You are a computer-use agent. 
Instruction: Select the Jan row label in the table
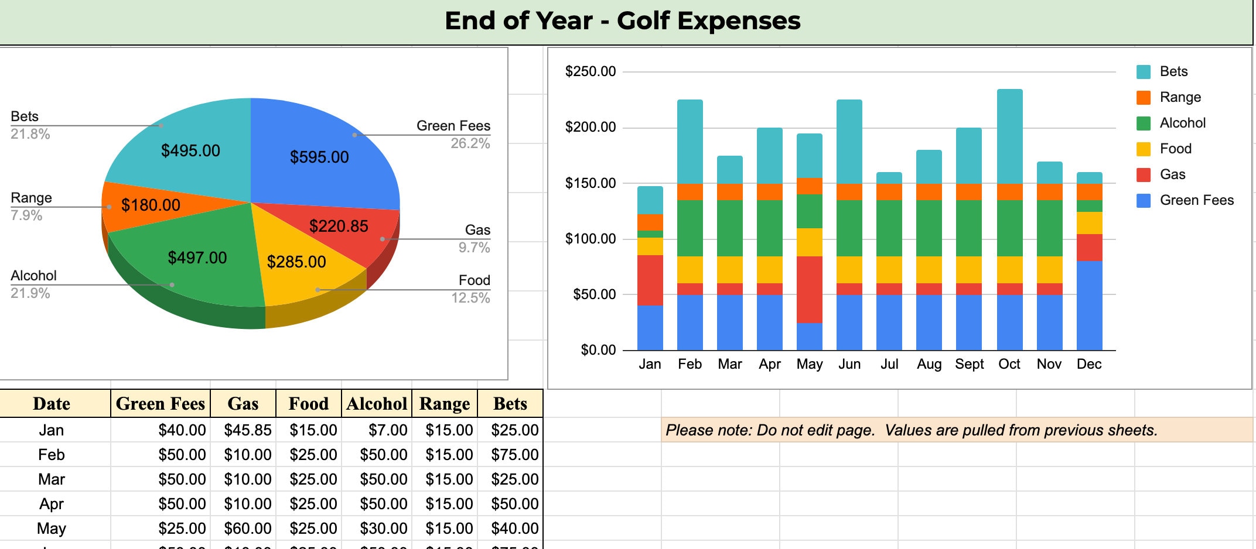click(x=52, y=430)
